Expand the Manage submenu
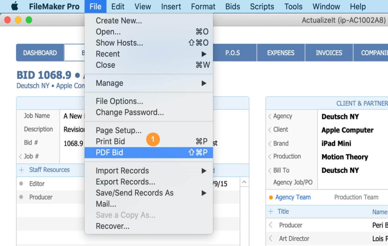Viewport: 388px width, 246px height. [149, 83]
